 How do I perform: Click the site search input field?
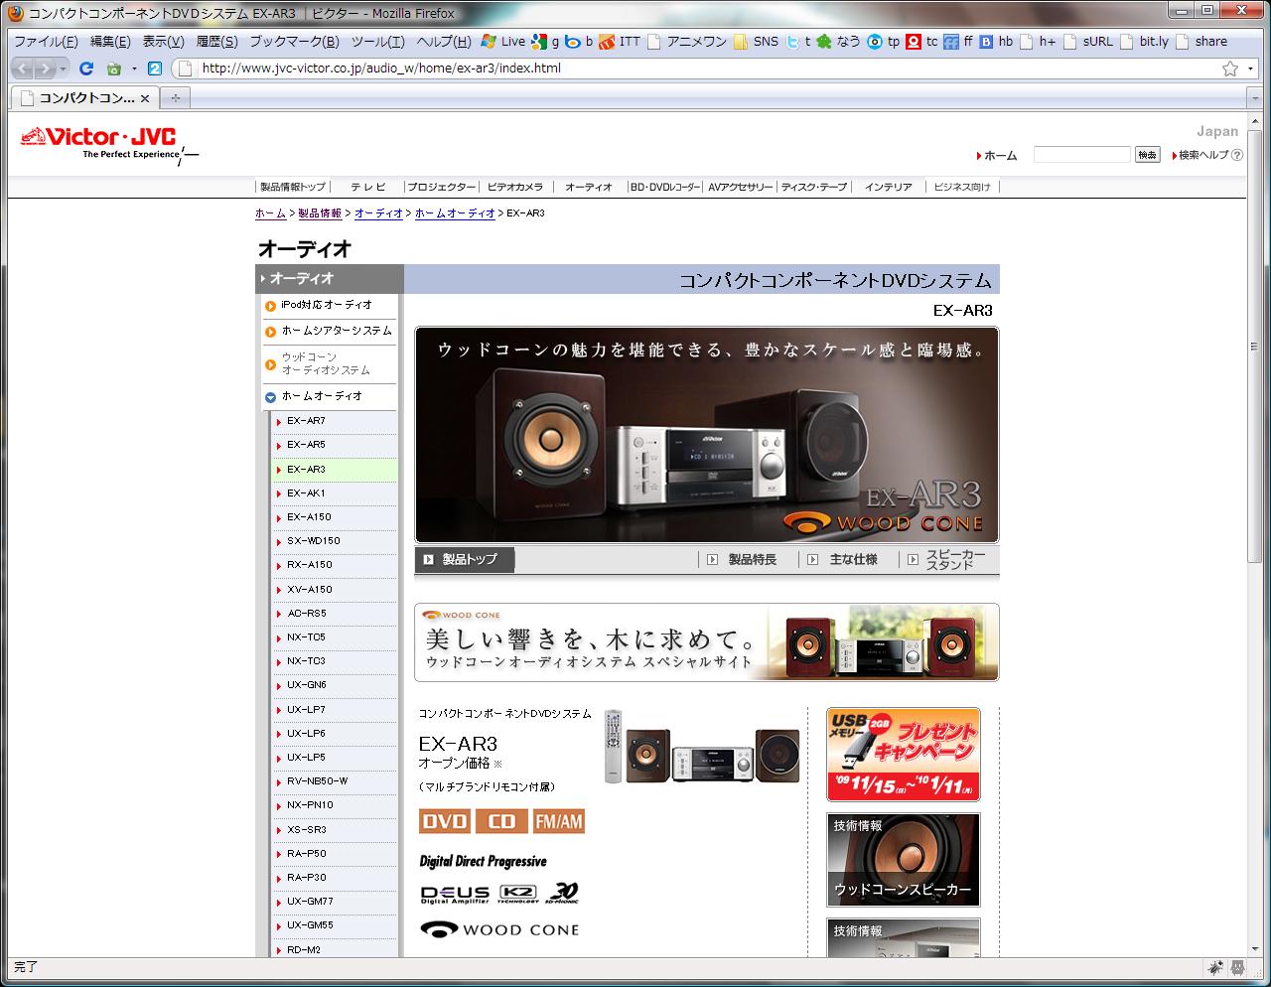coord(1082,155)
